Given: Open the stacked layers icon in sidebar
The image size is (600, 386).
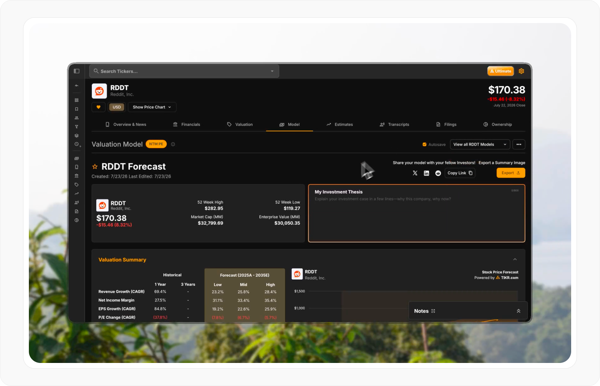Looking at the screenshot, I should pos(76,136).
